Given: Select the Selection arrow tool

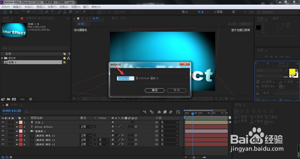Looking at the screenshot, I should (x=5, y=12).
